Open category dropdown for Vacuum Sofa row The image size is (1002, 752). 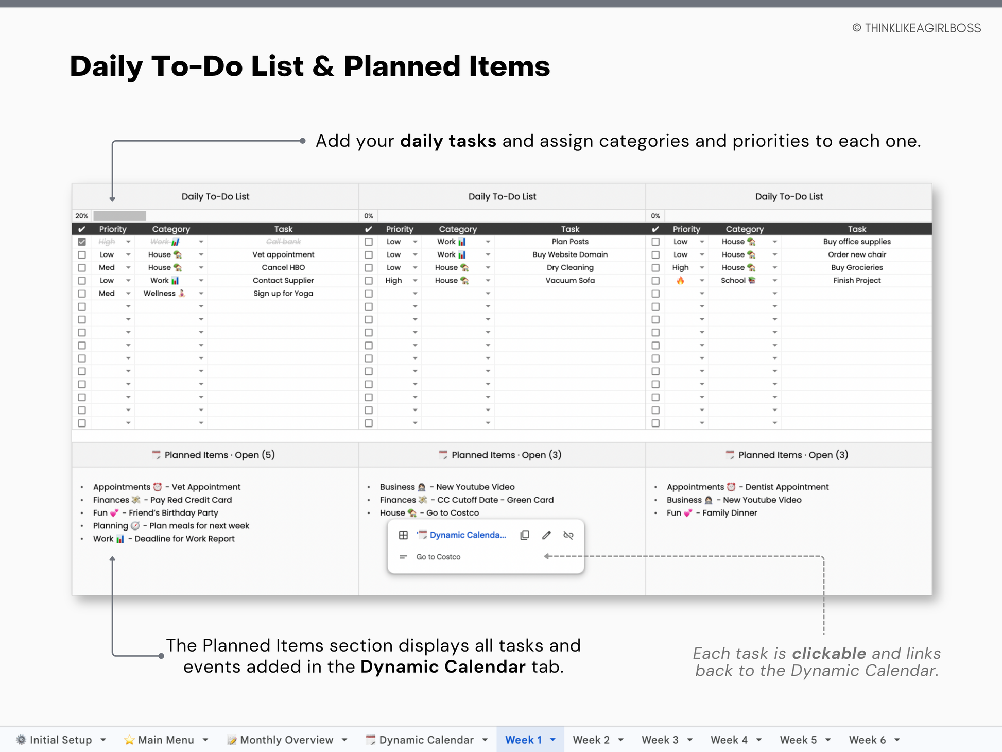point(488,280)
